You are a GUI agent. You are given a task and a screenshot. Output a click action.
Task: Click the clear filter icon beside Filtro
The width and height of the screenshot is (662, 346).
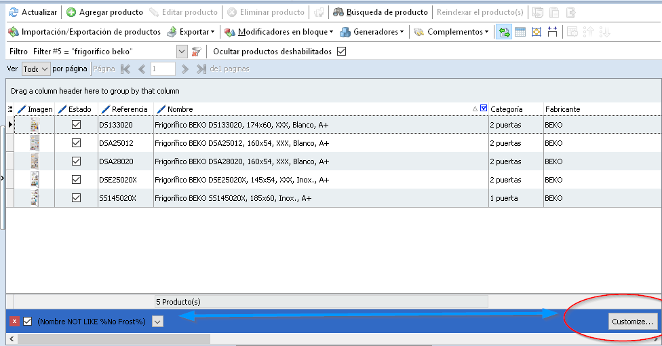point(197,52)
